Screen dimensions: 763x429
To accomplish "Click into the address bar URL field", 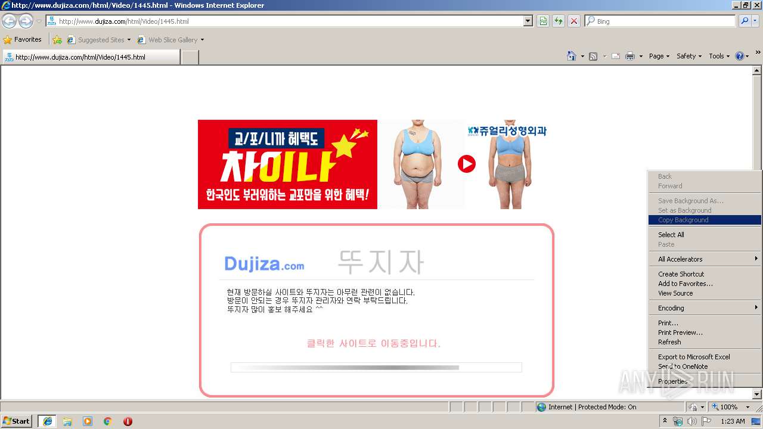I will (x=285, y=21).
